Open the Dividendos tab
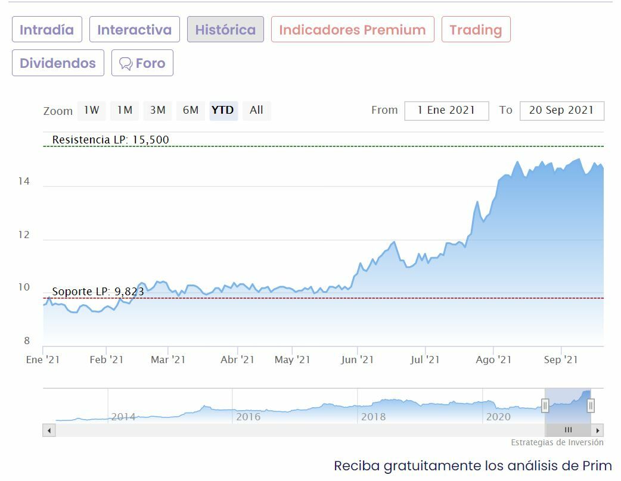This screenshot has width=621, height=481. [58, 63]
